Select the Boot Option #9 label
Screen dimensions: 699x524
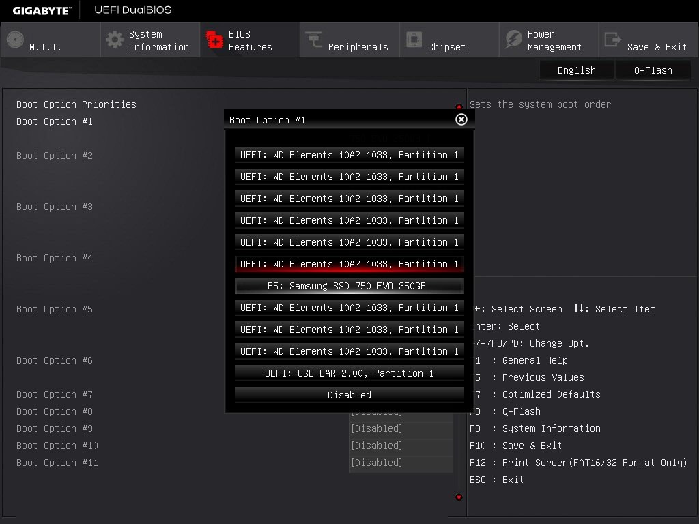click(55, 428)
